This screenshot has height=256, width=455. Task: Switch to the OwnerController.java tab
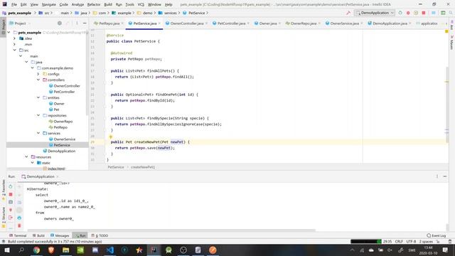coord(186,23)
